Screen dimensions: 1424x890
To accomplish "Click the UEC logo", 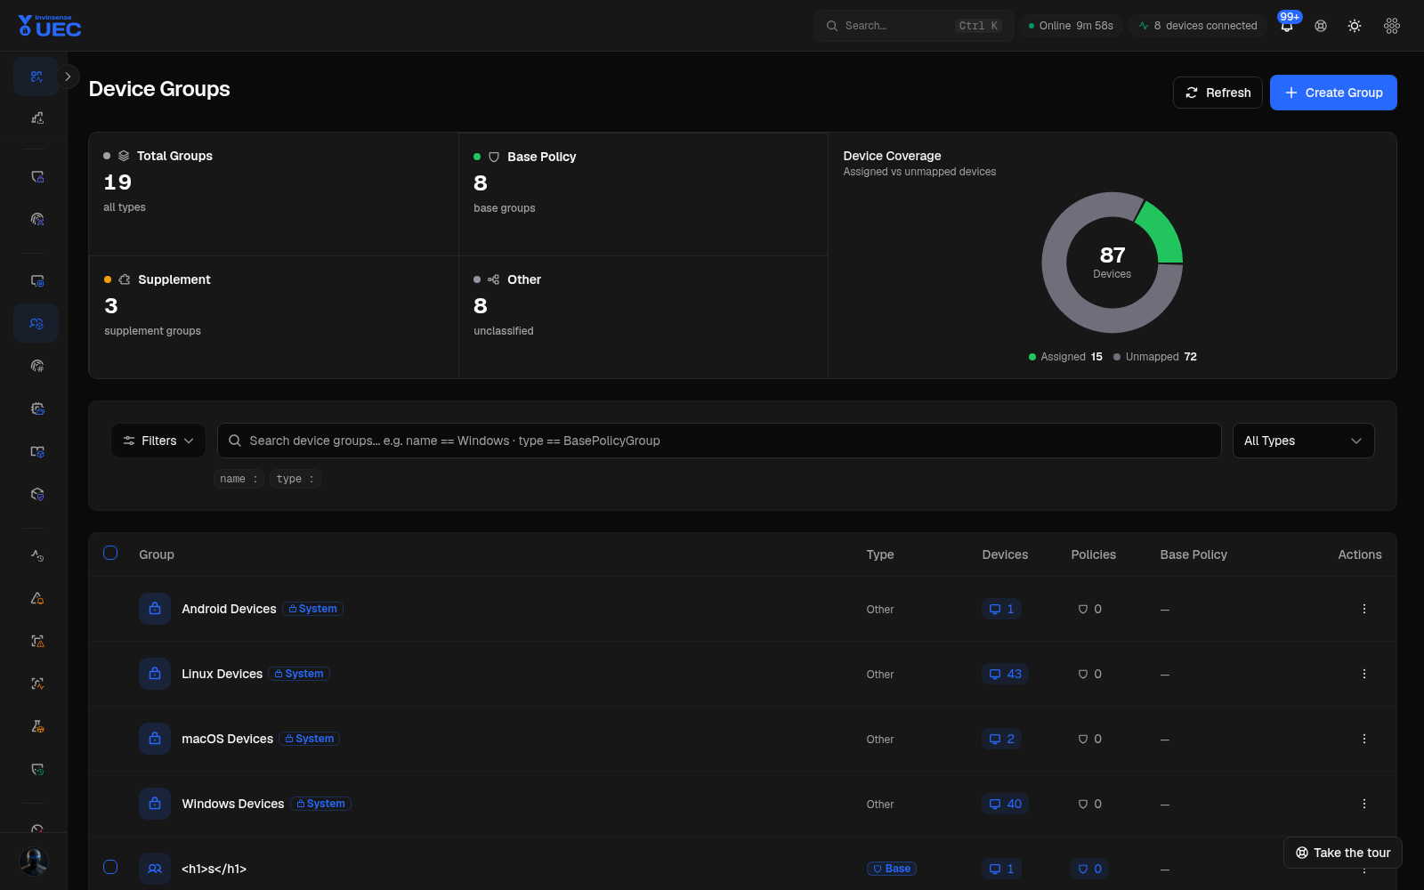I will pos(50,26).
